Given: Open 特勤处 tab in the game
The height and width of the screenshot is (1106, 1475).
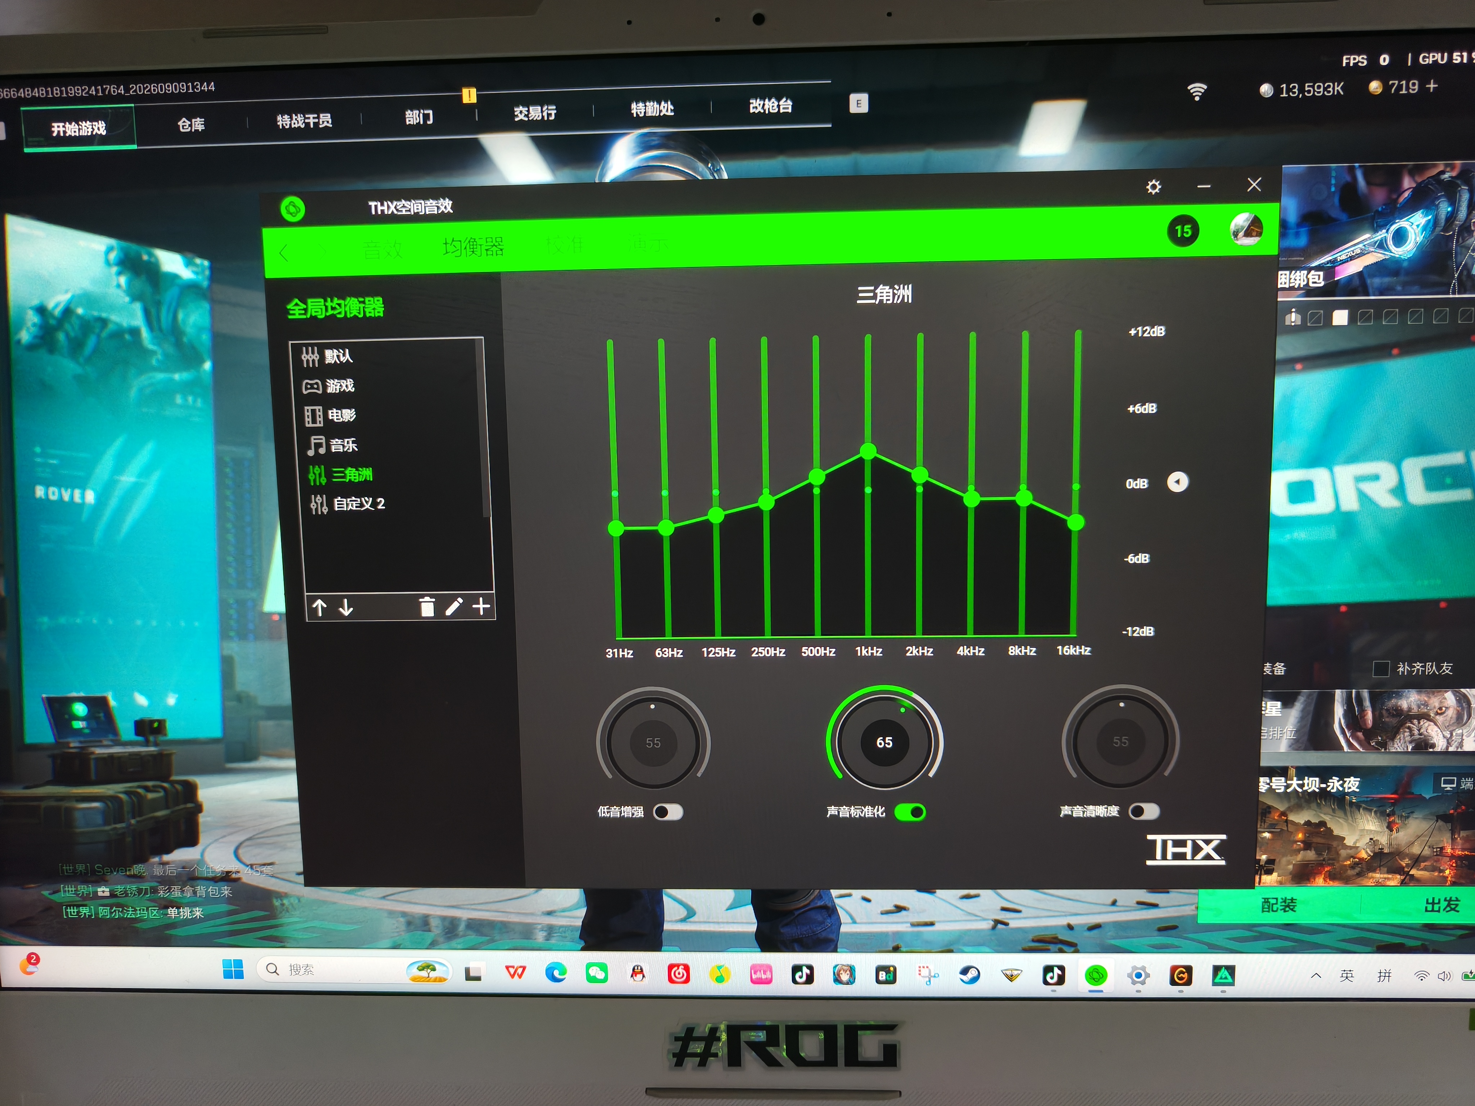Looking at the screenshot, I should pos(652,109).
